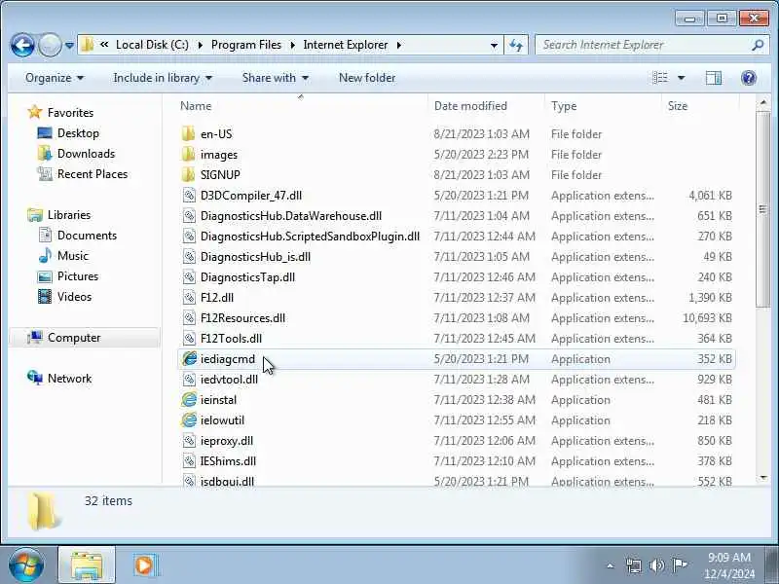The image size is (779, 584).
Task: Expand arrow after Program Files breadcrumb
Action: click(x=293, y=45)
